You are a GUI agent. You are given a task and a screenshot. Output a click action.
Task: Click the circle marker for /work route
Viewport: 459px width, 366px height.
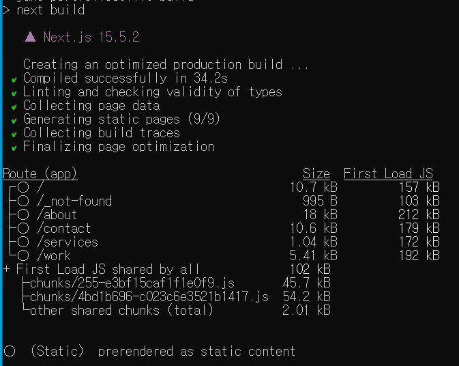(23, 255)
